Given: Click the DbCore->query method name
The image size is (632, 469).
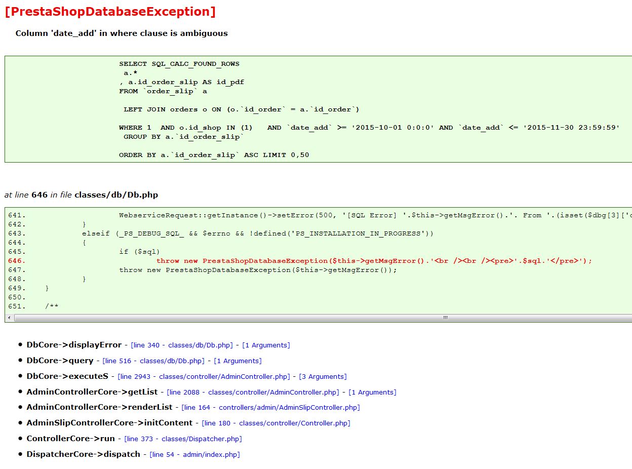Looking at the screenshot, I should tap(60, 361).
